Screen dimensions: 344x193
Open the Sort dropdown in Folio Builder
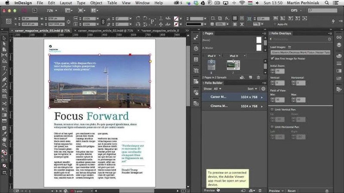click(252, 89)
